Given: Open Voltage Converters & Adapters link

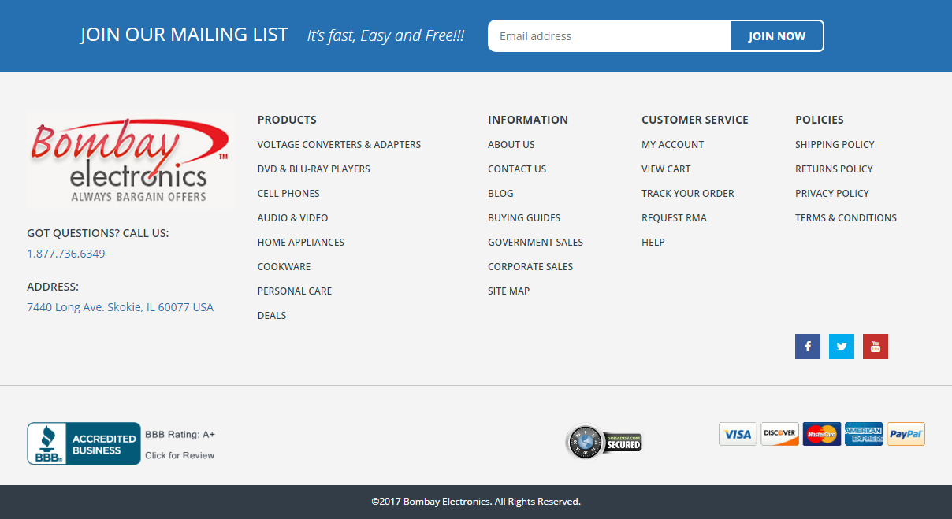Looking at the screenshot, I should (339, 145).
